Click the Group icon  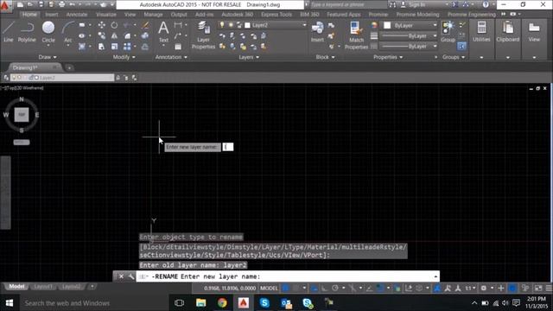(x=448, y=32)
